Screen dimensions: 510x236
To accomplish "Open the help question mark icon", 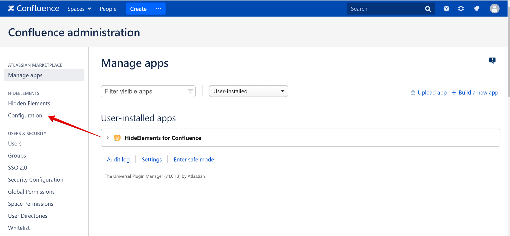I will click(446, 9).
